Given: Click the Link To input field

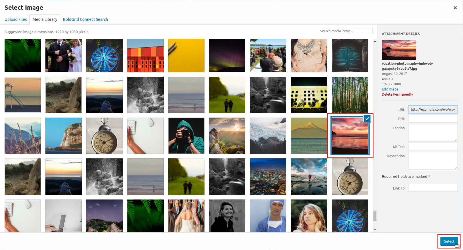Looking at the screenshot, I should point(433,188).
